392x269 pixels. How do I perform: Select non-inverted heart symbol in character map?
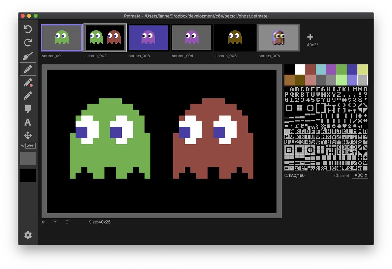pyautogui.click(x=345, y=126)
